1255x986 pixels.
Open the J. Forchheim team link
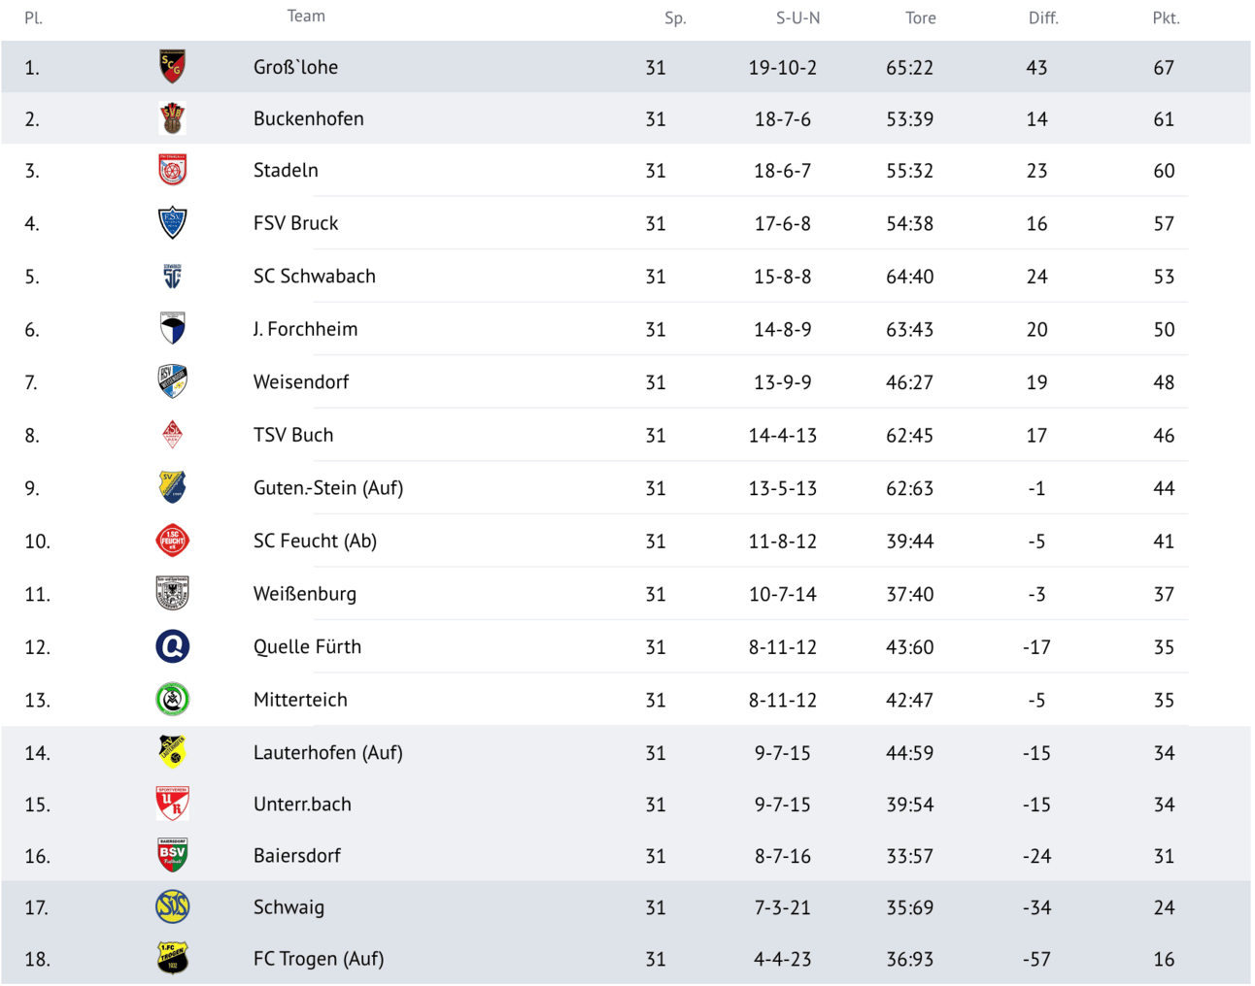pyautogui.click(x=305, y=329)
